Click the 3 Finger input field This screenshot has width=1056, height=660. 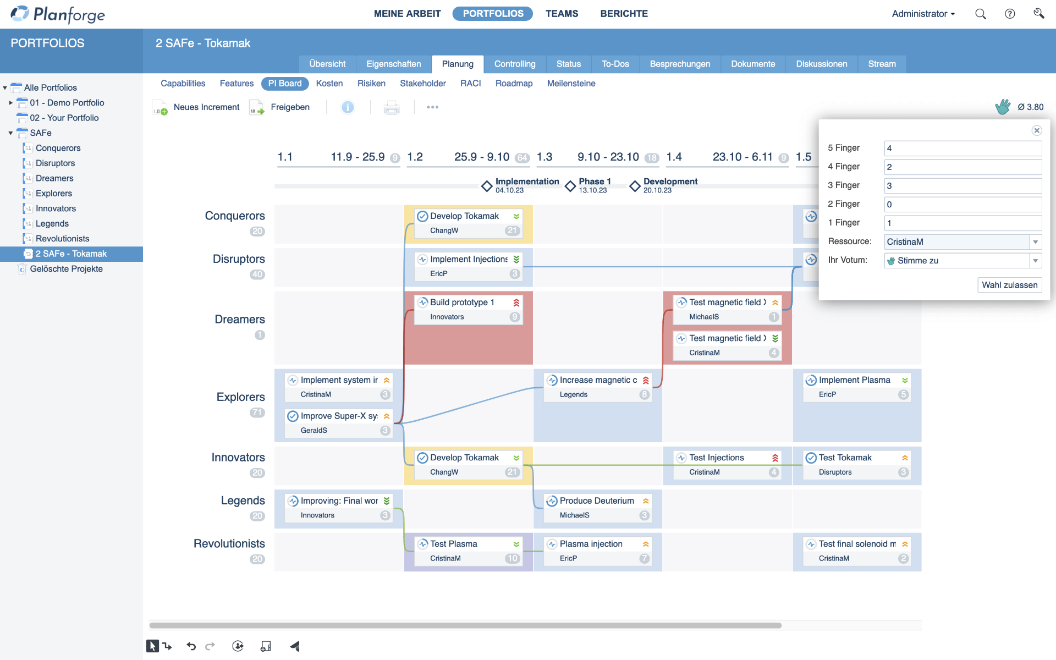963,186
